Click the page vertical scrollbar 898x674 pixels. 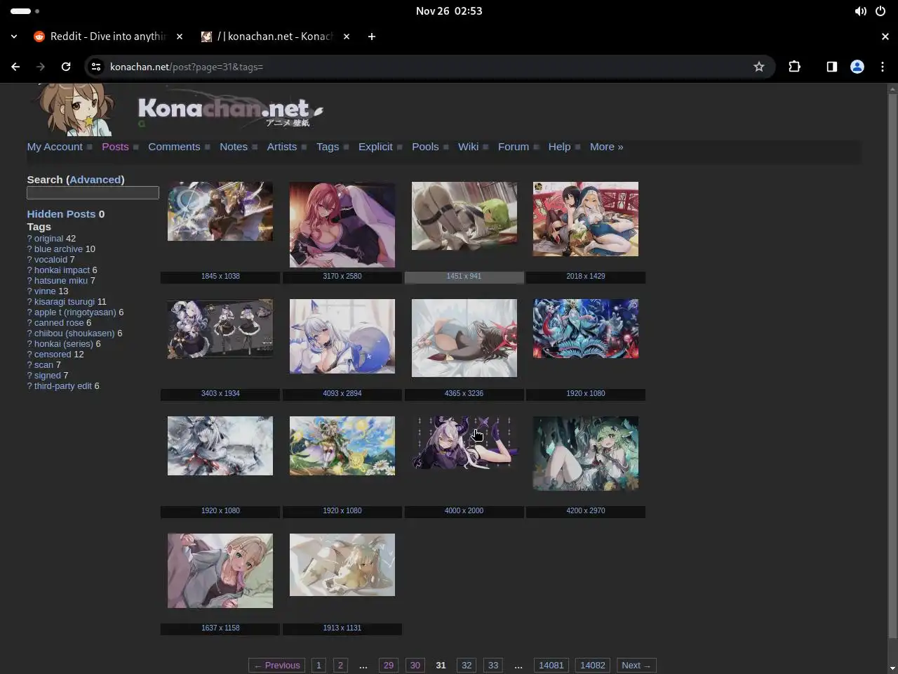[892, 365]
